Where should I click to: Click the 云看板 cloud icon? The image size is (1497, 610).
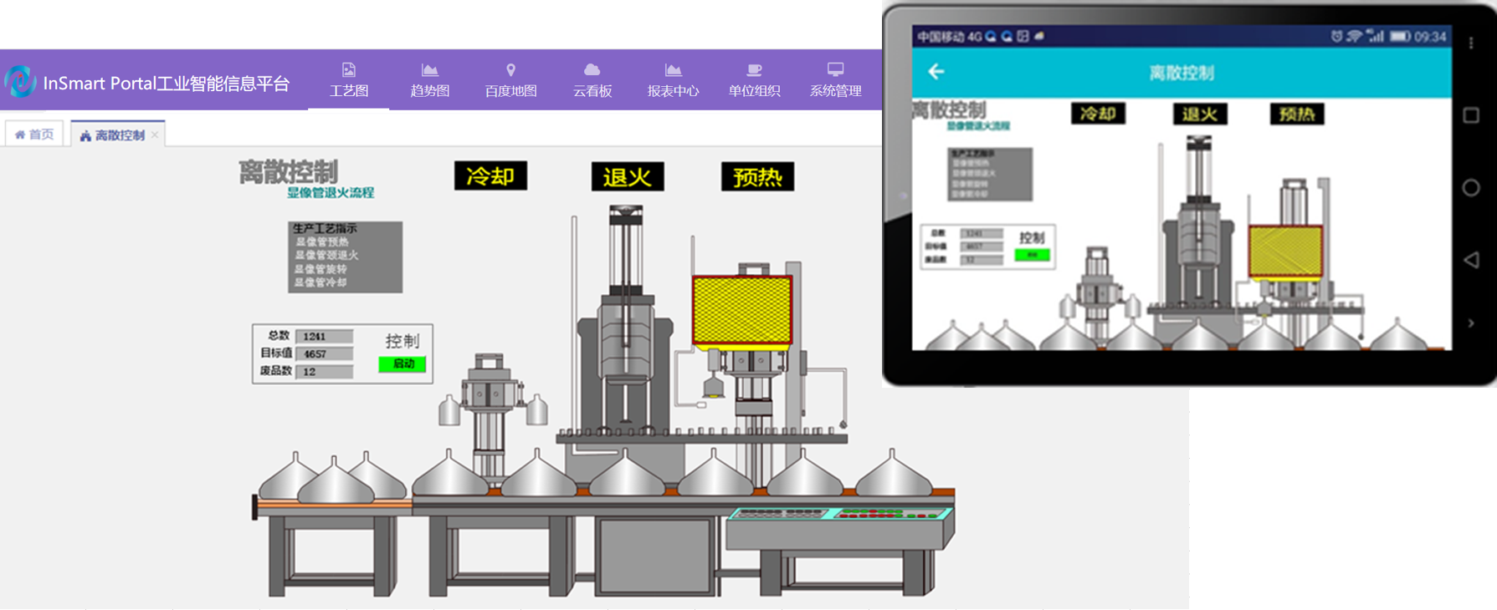[x=592, y=70]
